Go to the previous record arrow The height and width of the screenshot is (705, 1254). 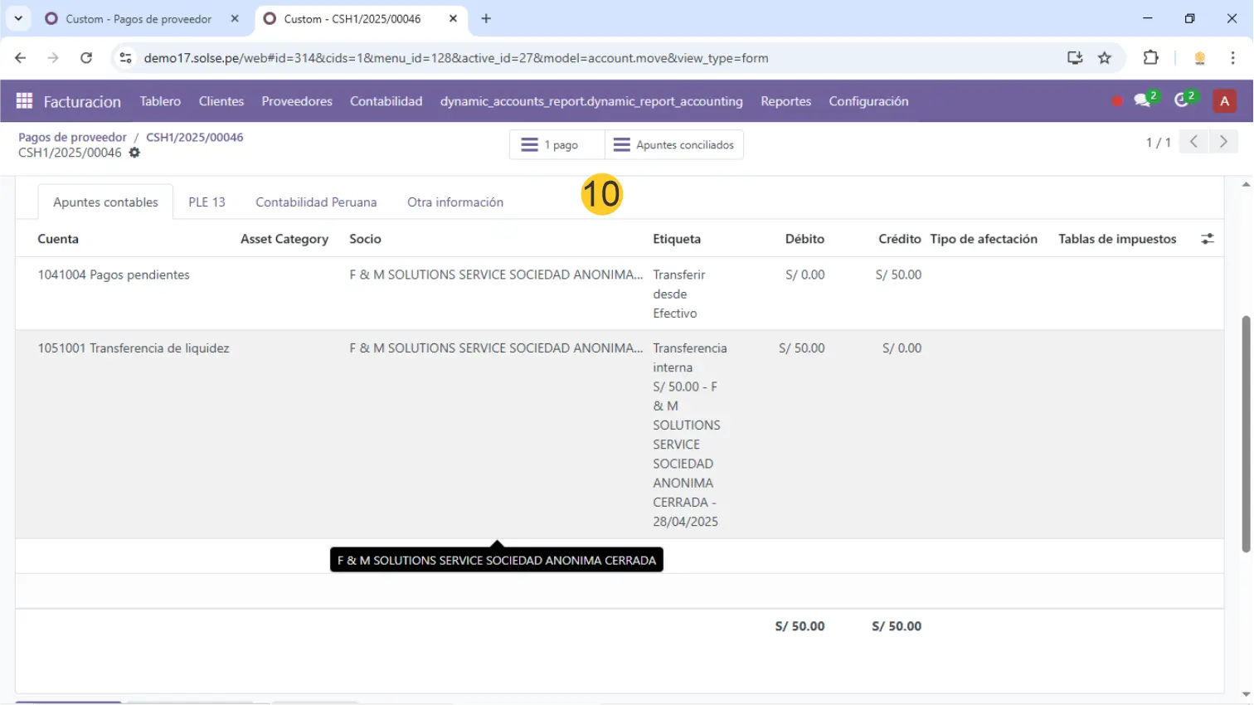tap(1193, 142)
